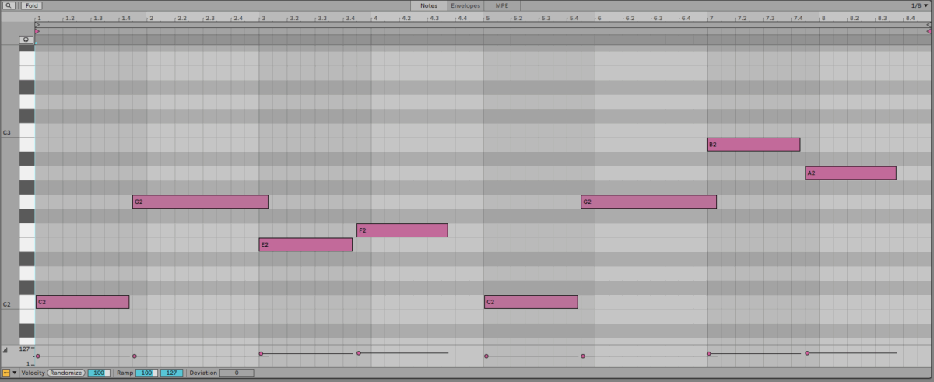Click bar 3 on the time ruler
Image resolution: width=934 pixels, height=382 pixels.
(x=262, y=17)
